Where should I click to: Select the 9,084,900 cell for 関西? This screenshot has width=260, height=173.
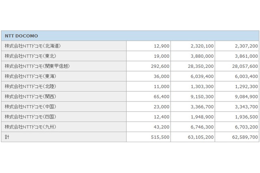[244, 97]
